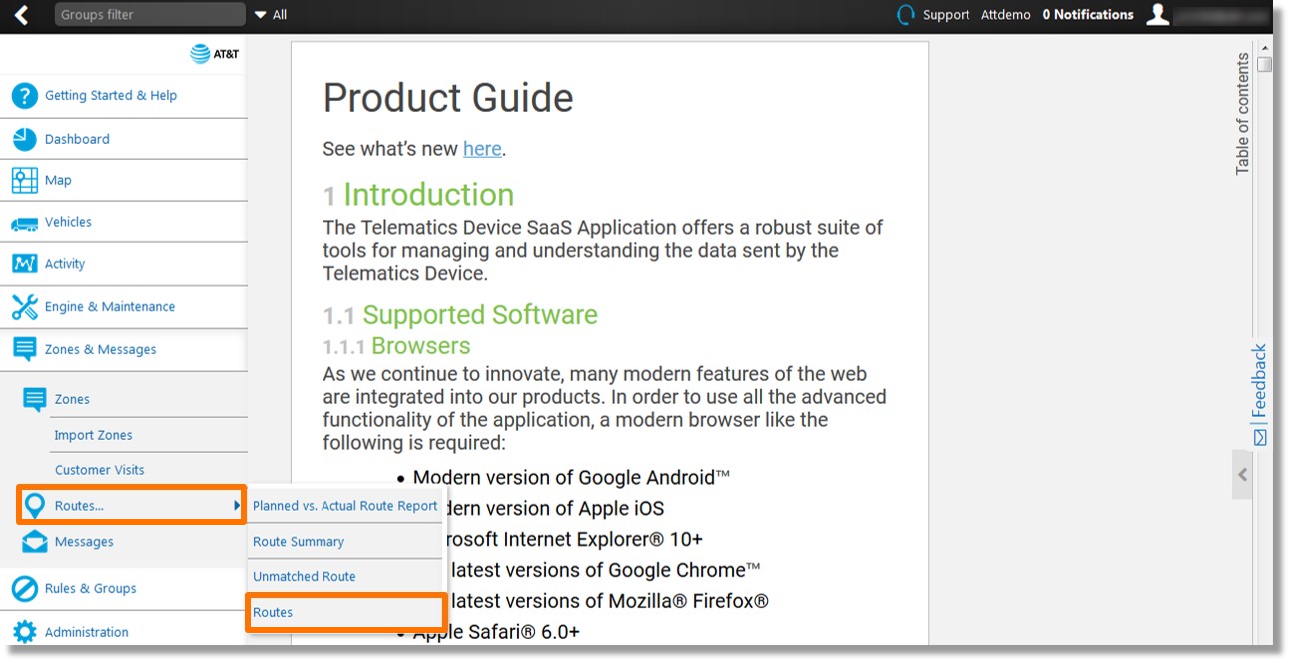This screenshot has width=1291, height=663.
Task: Open 0 Notifications
Action: tap(1088, 15)
